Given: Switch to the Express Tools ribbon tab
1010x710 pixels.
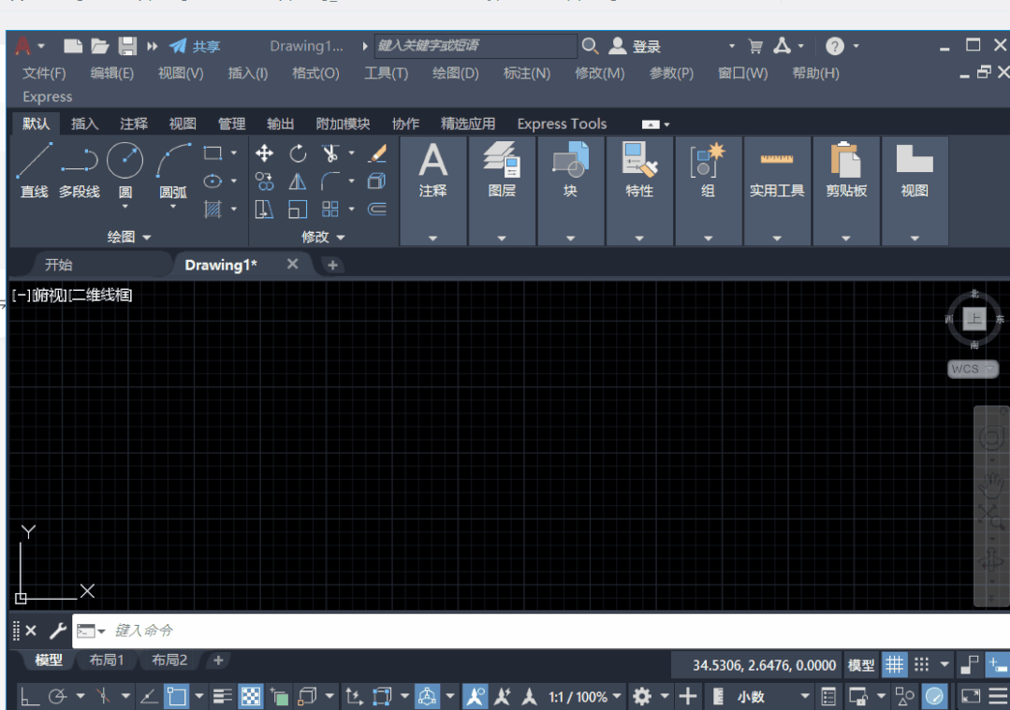Looking at the screenshot, I should [562, 123].
